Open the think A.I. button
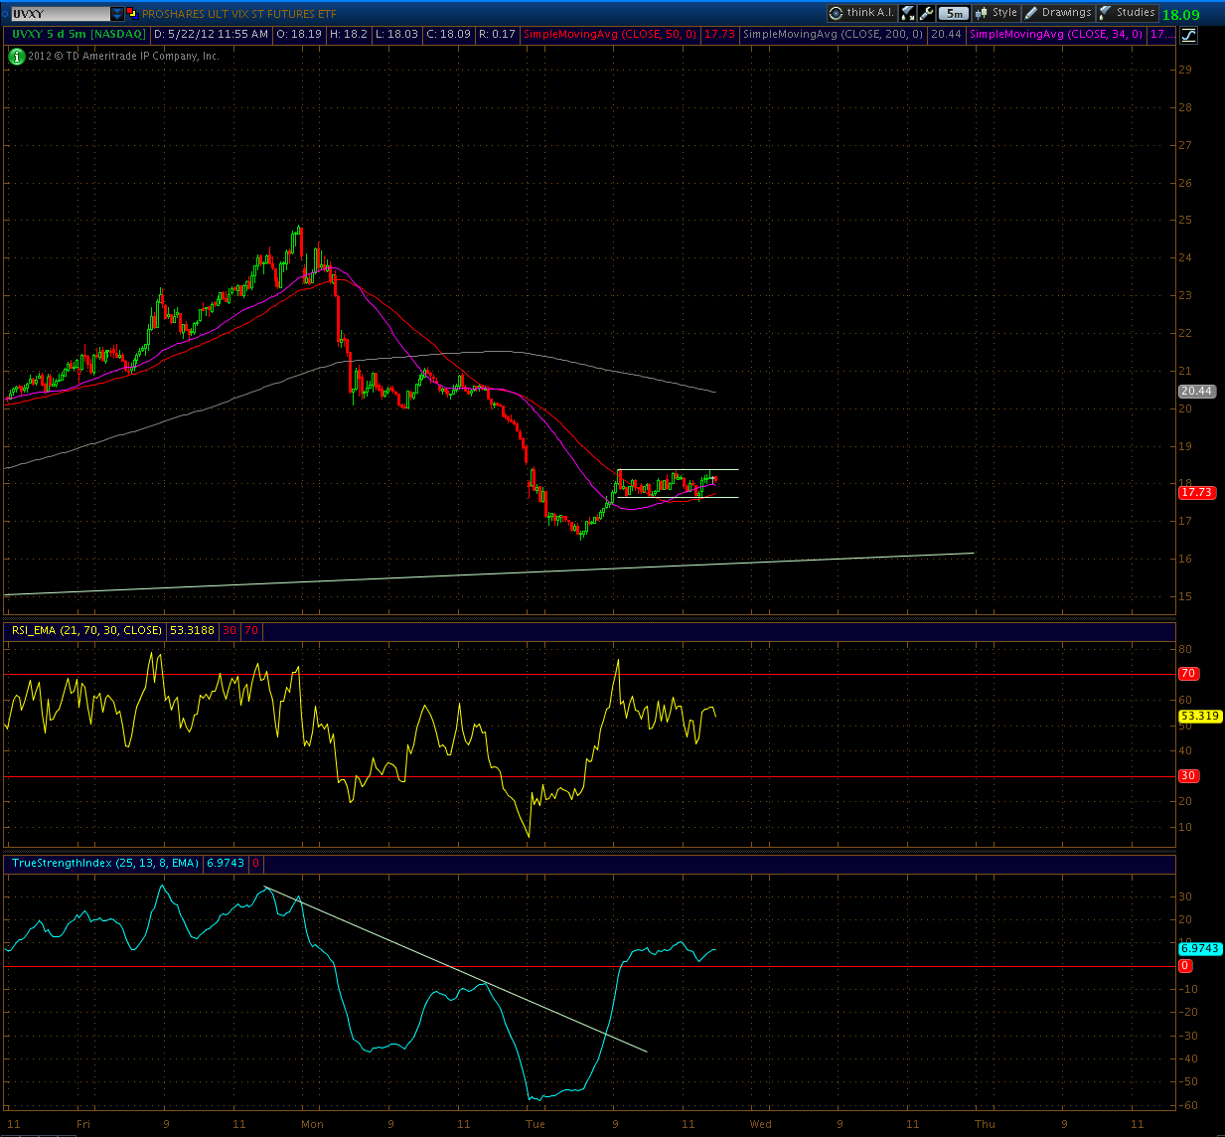 pos(862,13)
